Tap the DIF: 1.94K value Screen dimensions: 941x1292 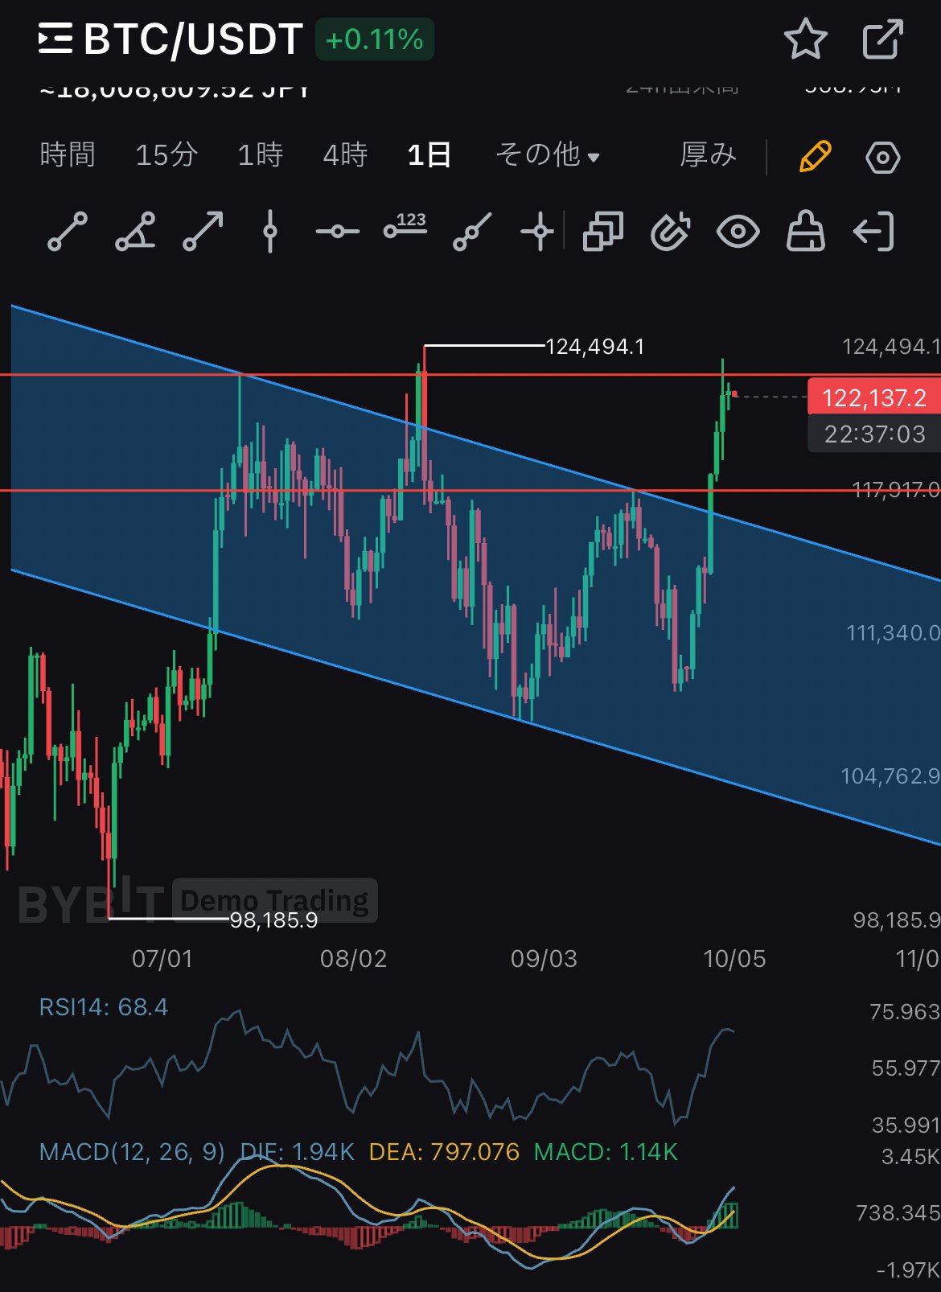298,1152
